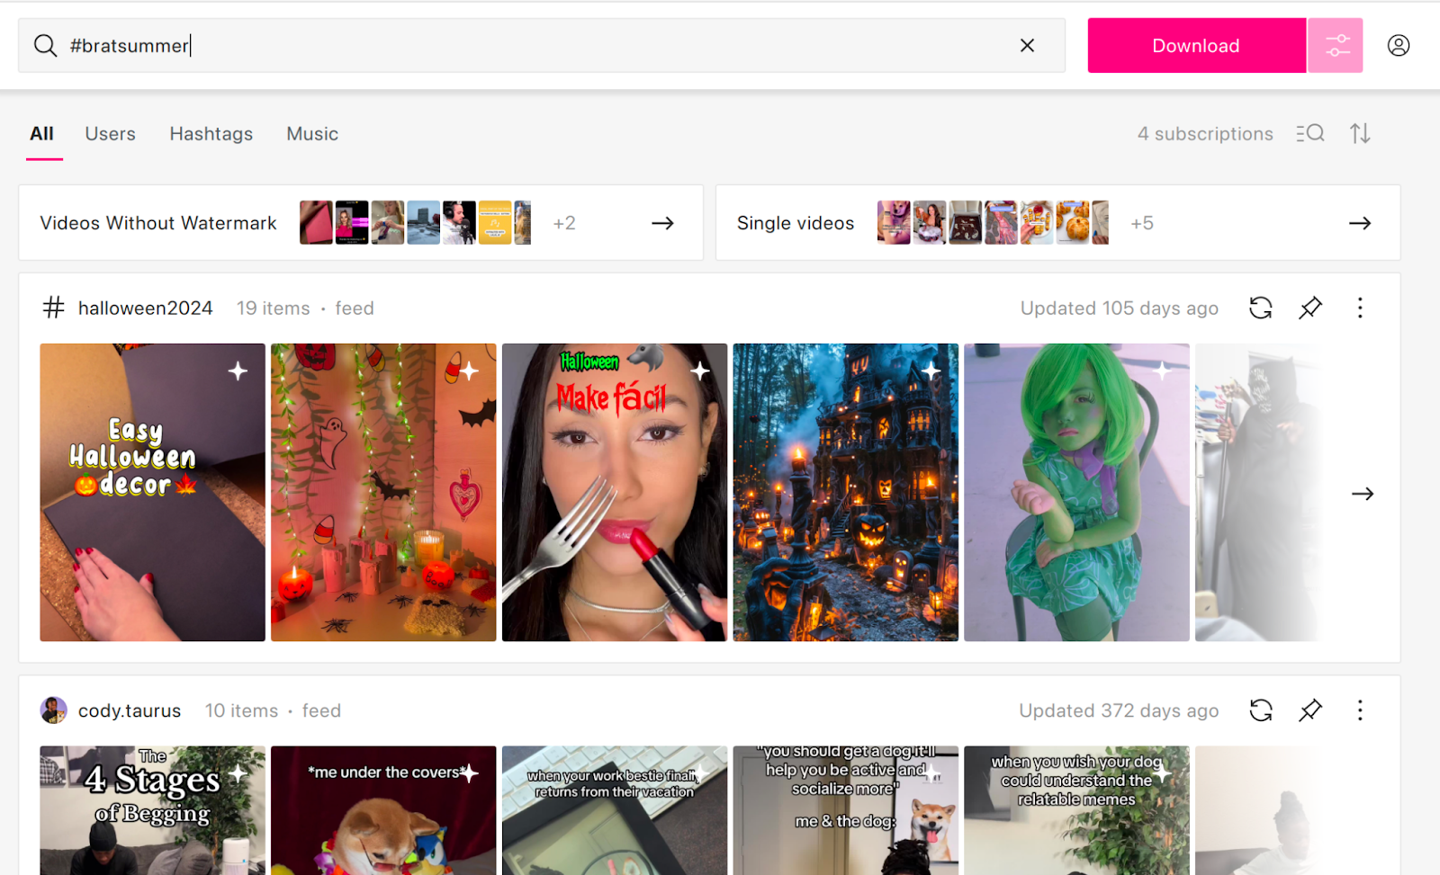Switch to the Music tab
1440x875 pixels.
pyautogui.click(x=312, y=134)
